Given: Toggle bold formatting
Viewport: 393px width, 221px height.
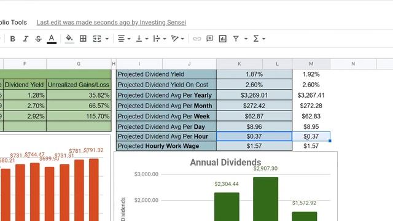Looking at the screenshot, I should [12, 39].
